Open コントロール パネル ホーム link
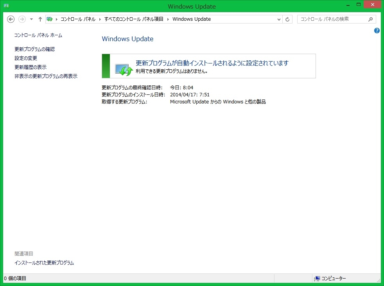 coord(38,35)
